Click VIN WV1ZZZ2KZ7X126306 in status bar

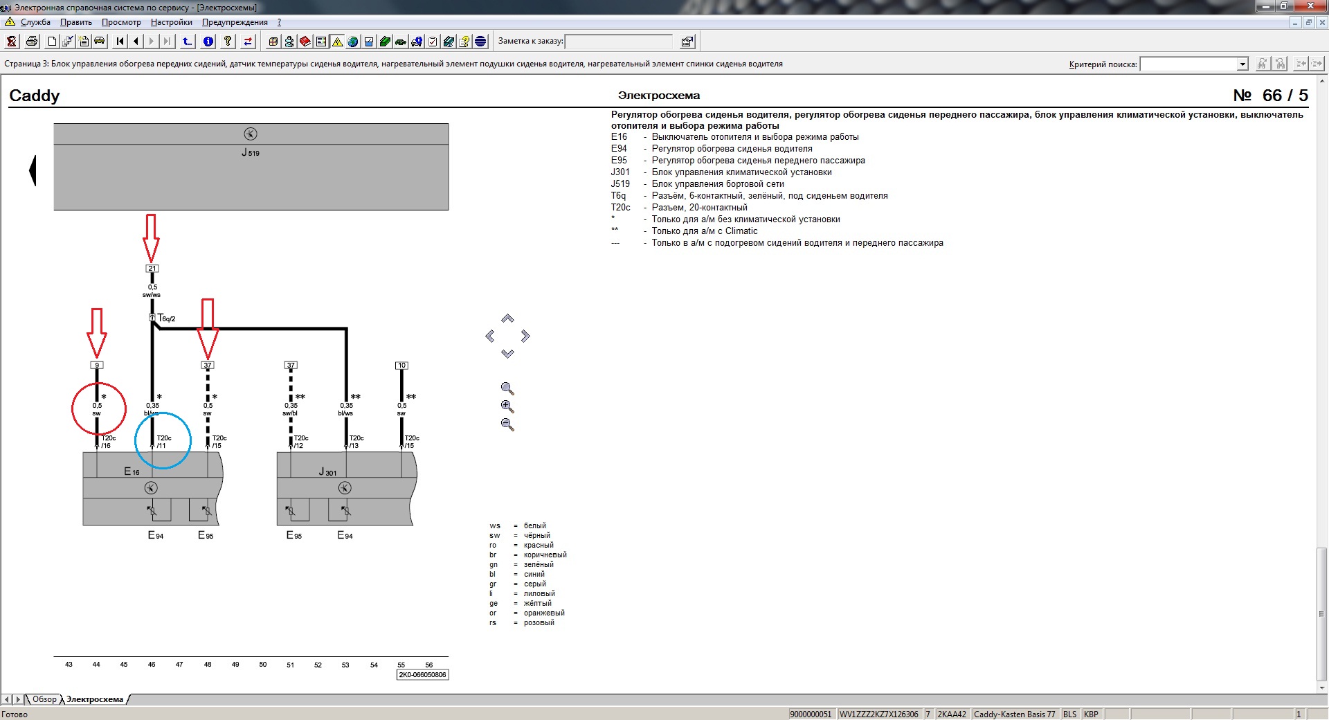coord(879,714)
